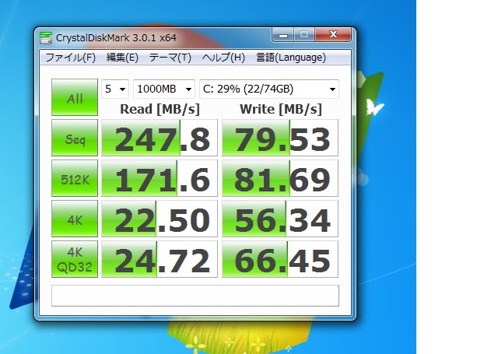Click the 4K write result 56.34

pyautogui.click(x=280, y=219)
